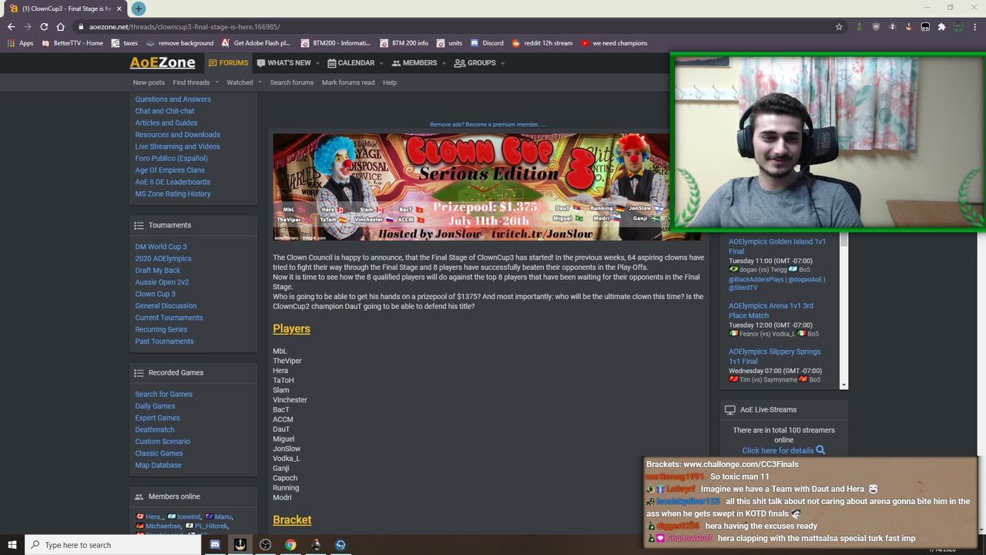Screen dimensions: 986x555
Task: Open DM World Cup 3 tournament link
Action: coord(161,247)
